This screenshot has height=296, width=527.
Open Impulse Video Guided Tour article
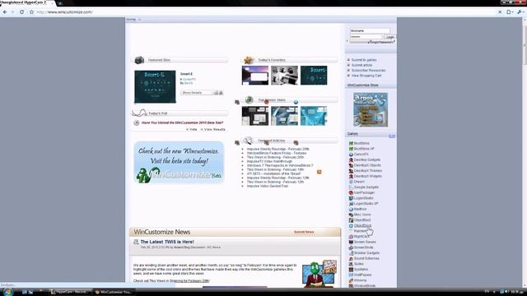pyautogui.click(x=267, y=186)
